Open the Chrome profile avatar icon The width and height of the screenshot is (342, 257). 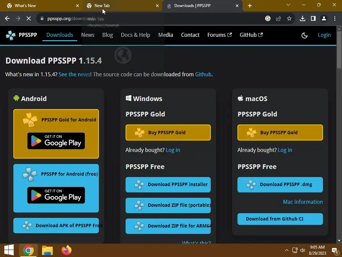pyautogui.click(x=324, y=19)
